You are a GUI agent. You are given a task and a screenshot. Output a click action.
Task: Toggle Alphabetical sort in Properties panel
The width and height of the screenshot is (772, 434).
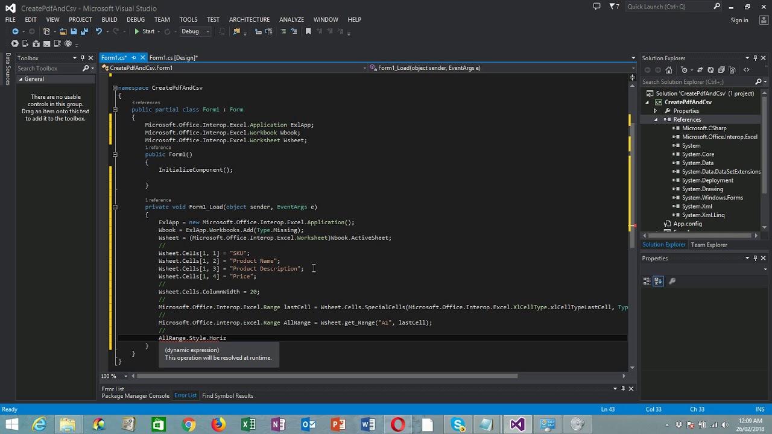pos(658,281)
